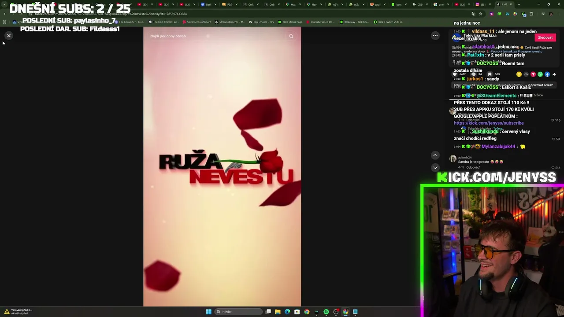The height and width of the screenshot is (317, 564).
Task: Open the embed code icon
Action: (x=526, y=74)
